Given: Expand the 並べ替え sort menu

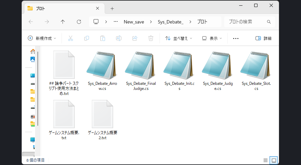Looking at the screenshot, I should pyautogui.click(x=179, y=38).
